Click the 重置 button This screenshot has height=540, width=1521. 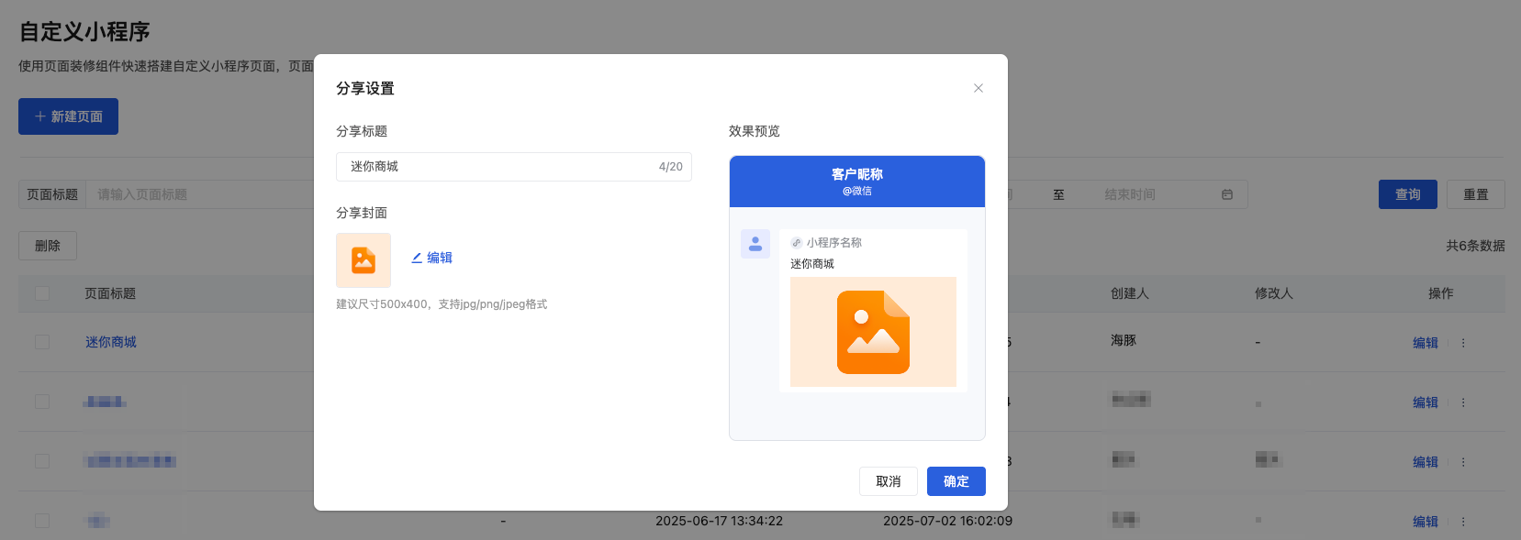pyautogui.click(x=1476, y=194)
